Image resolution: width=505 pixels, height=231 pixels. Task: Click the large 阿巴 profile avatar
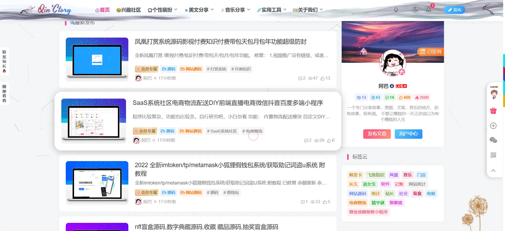(393, 63)
